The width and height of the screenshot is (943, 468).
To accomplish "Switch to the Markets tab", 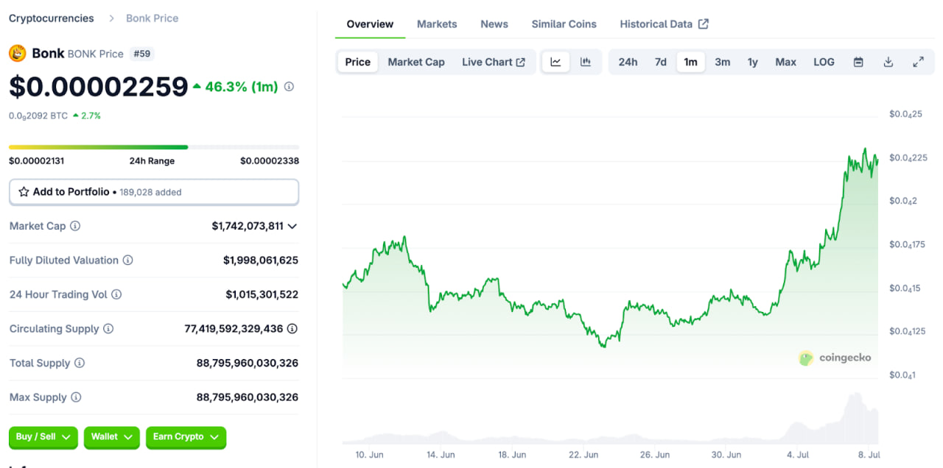I will (437, 24).
